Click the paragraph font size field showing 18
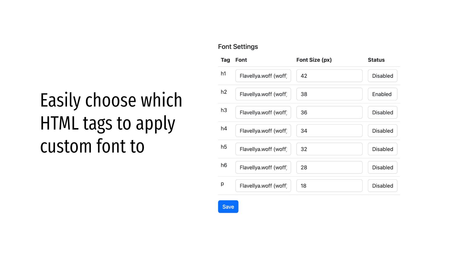This screenshot has width=466, height=262. pos(329,186)
